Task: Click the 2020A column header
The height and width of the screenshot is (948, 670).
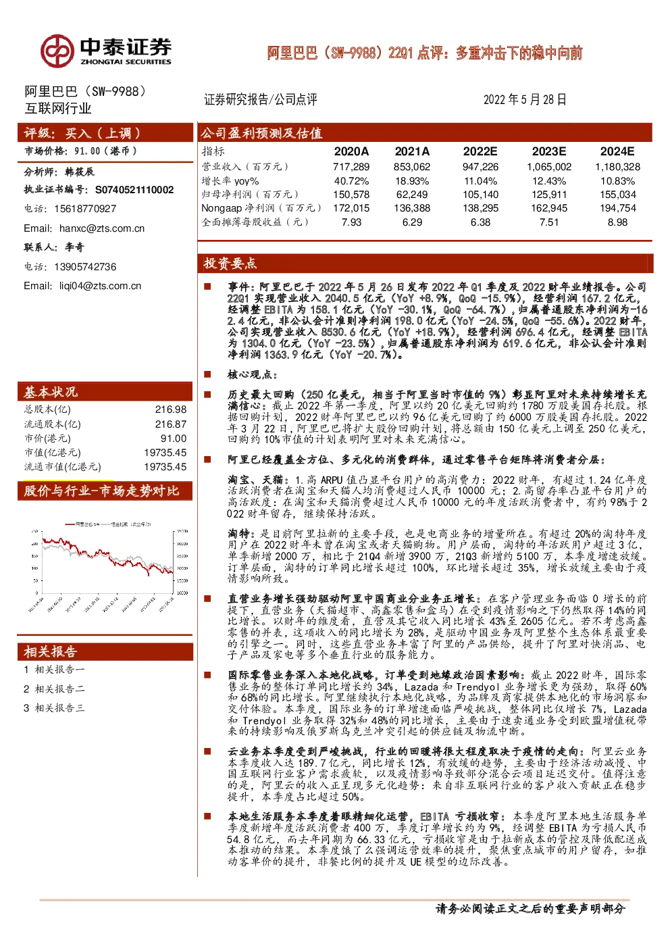Action: pos(351,151)
